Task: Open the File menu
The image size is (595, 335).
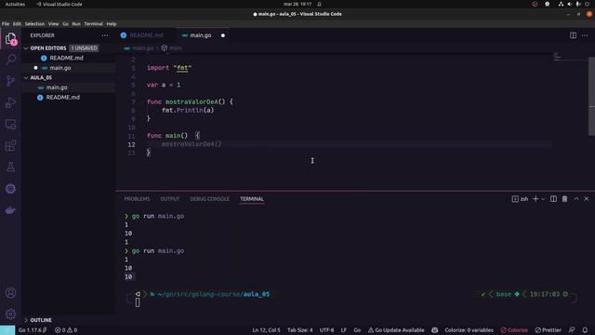Action: coord(6,23)
